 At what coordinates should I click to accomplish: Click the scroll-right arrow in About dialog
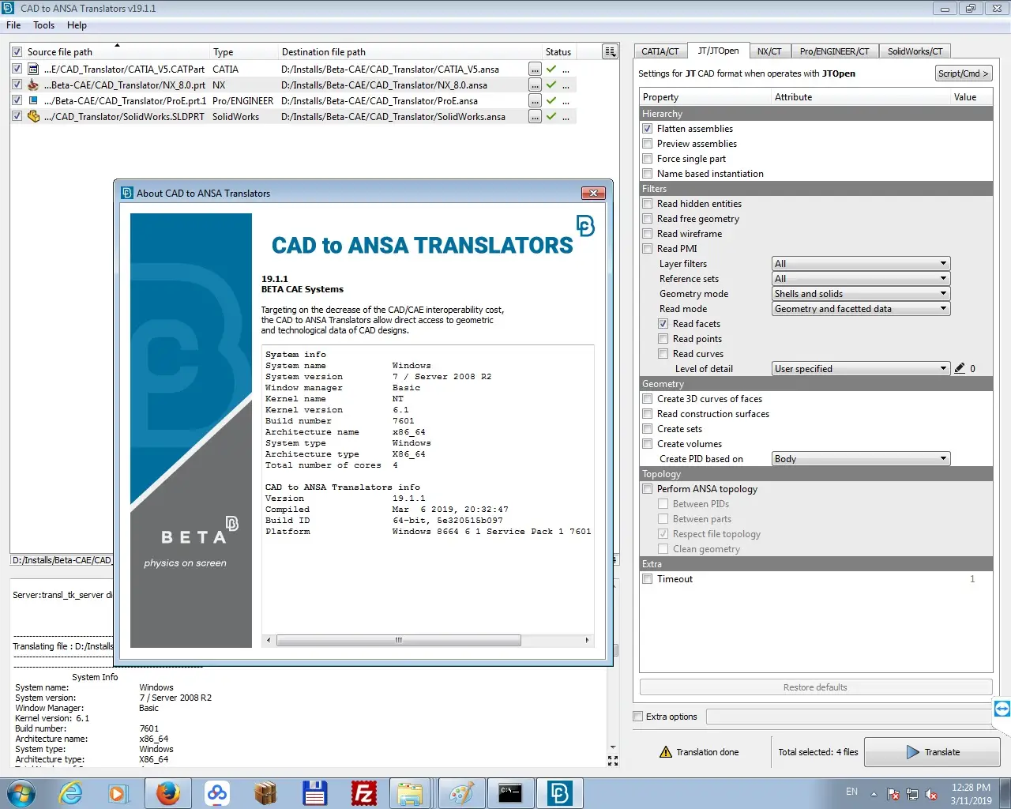[x=587, y=640]
